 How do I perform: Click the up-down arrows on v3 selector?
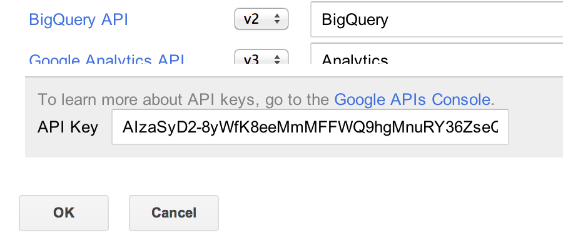[276, 60]
